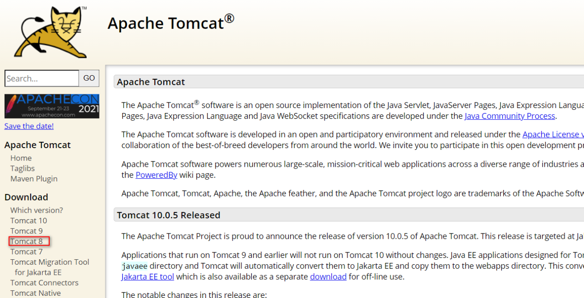Screen dimensions: 584x298
Task: Select Tomcat 10 download link
Action: click(29, 221)
